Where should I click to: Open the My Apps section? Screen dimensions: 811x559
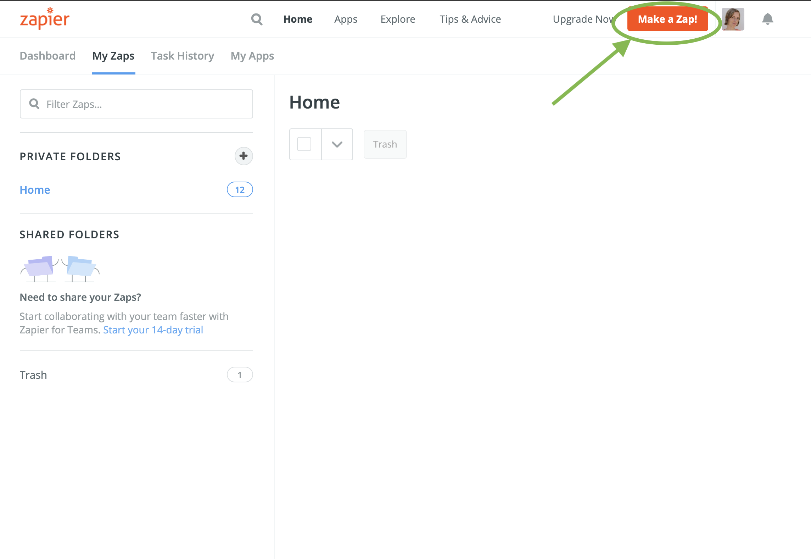[x=252, y=56]
